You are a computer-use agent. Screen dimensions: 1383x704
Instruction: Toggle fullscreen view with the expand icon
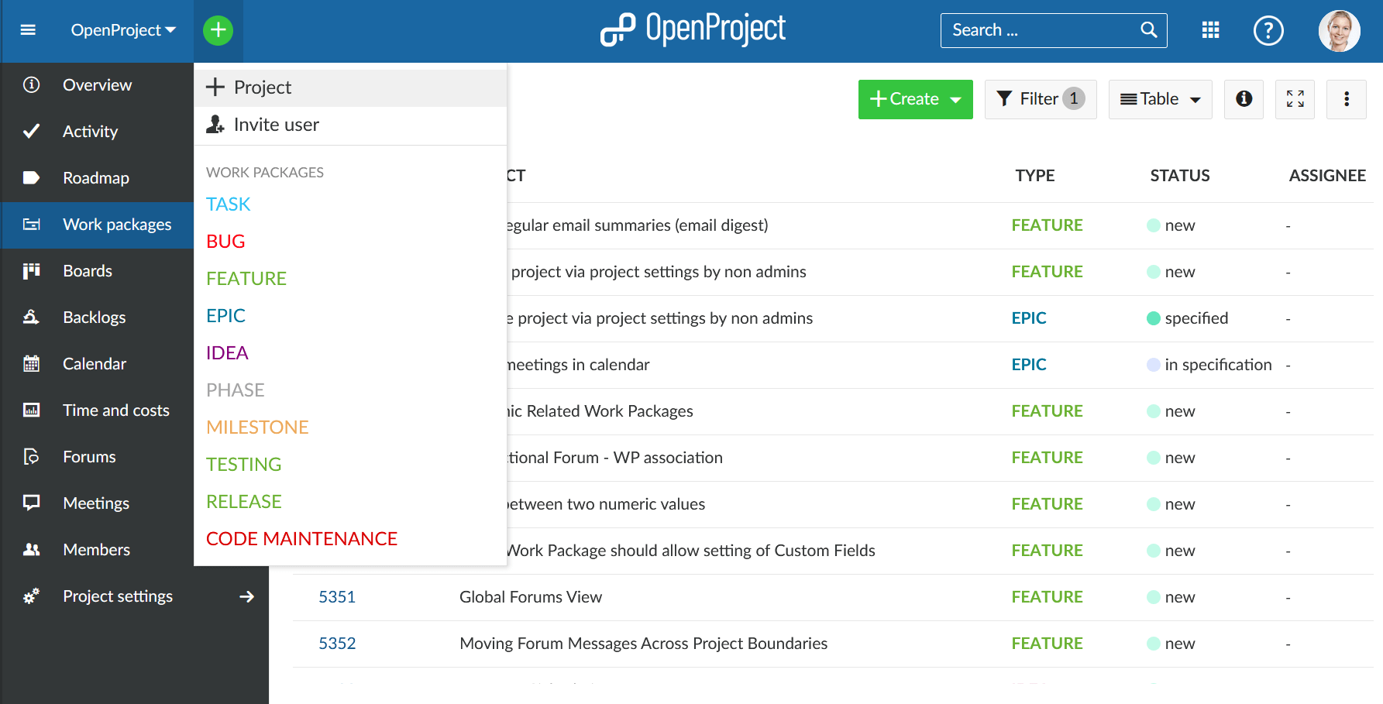click(1295, 99)
